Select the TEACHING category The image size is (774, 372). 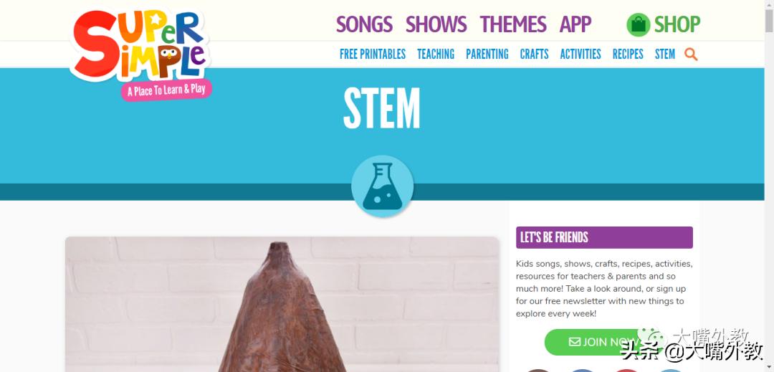[x=436, y=54]
